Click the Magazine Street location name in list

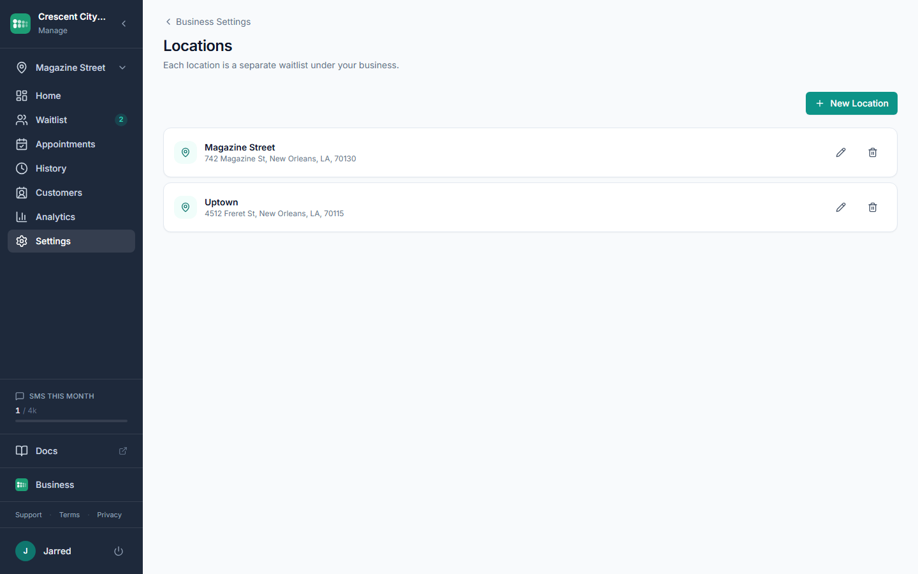(x=240, y=147)
